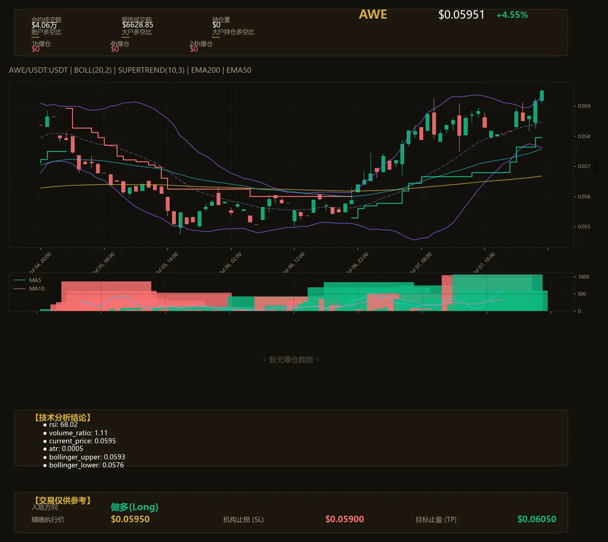Click the 4h爆仓 label
Image resolution: width=608 pixels, height=542 pixels.
pos(120,44)
